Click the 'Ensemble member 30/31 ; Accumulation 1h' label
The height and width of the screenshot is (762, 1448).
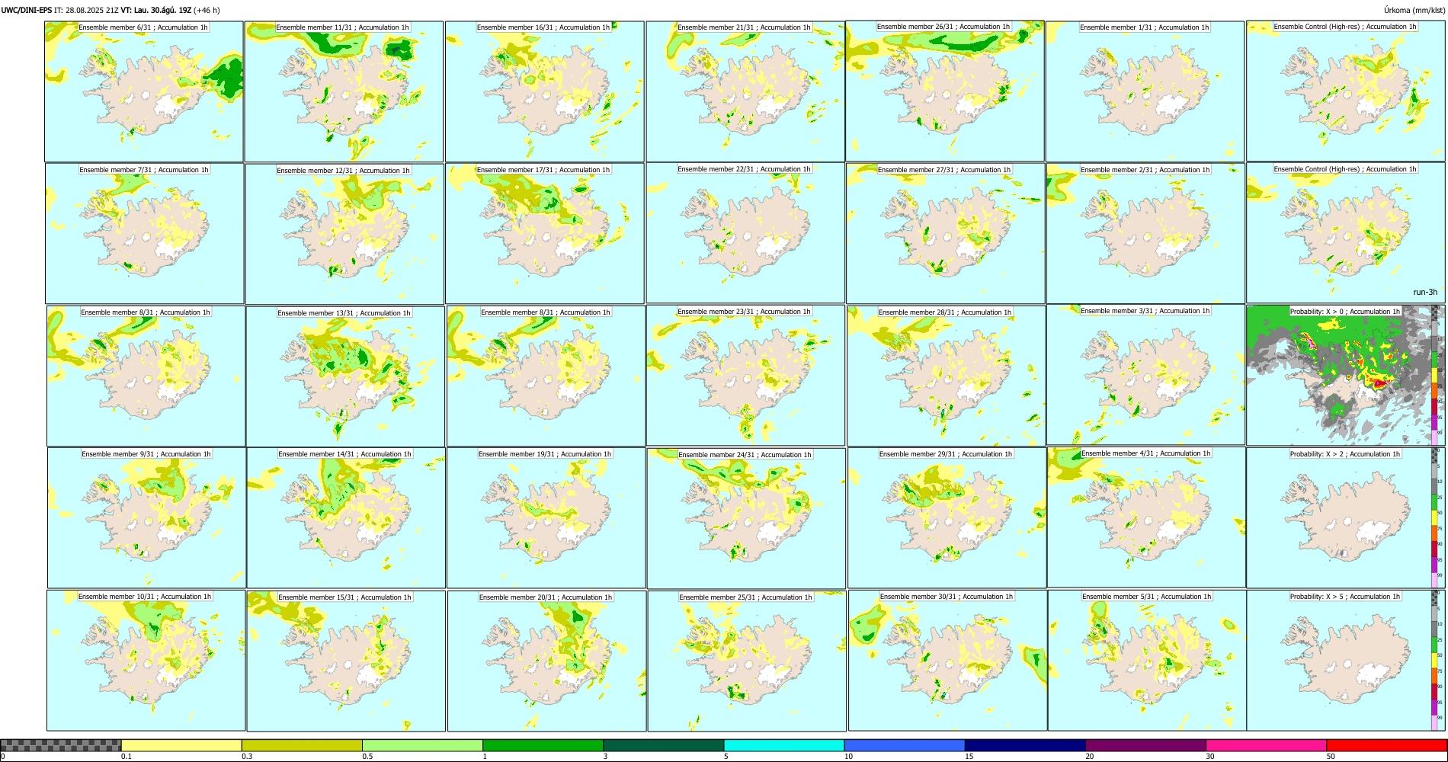pos(946,597)
